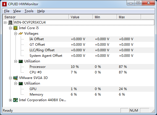
Task: Select the Intel Core i5 label
Action: pyautogui.click(x=29, y=28)
